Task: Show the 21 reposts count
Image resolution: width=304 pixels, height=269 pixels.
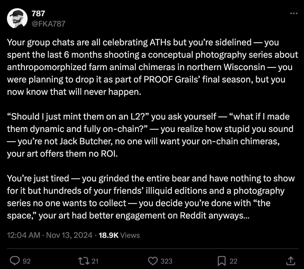Action: tap(95, 261)
